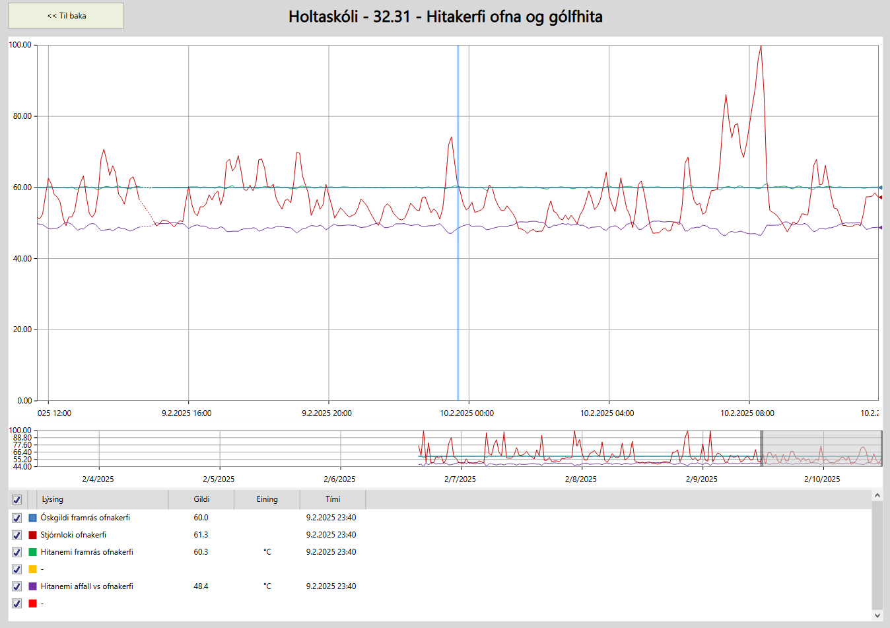Screen dimensions: 890x628
Task: Toggle Hitanemi affall vs ofnakerfi checkbox
Action: pos(17,586)
